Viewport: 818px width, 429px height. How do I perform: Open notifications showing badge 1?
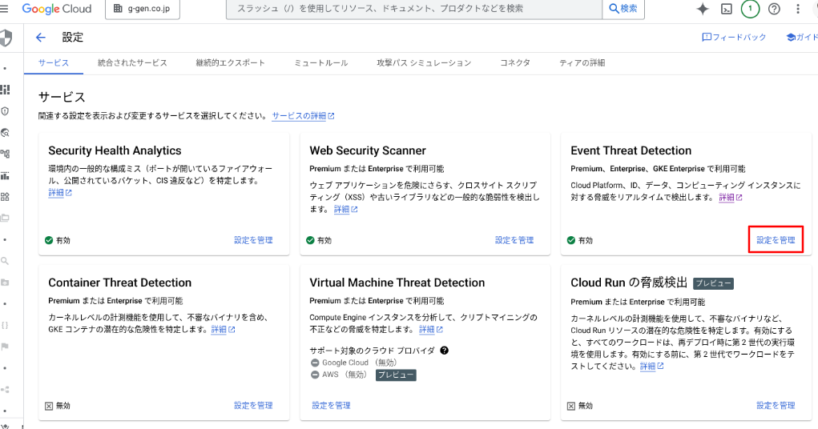tap(750, 9)
